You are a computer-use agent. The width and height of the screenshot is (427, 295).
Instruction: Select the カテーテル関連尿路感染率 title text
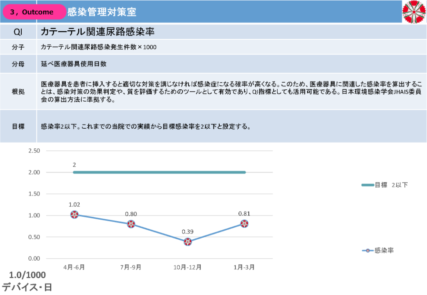97,32
